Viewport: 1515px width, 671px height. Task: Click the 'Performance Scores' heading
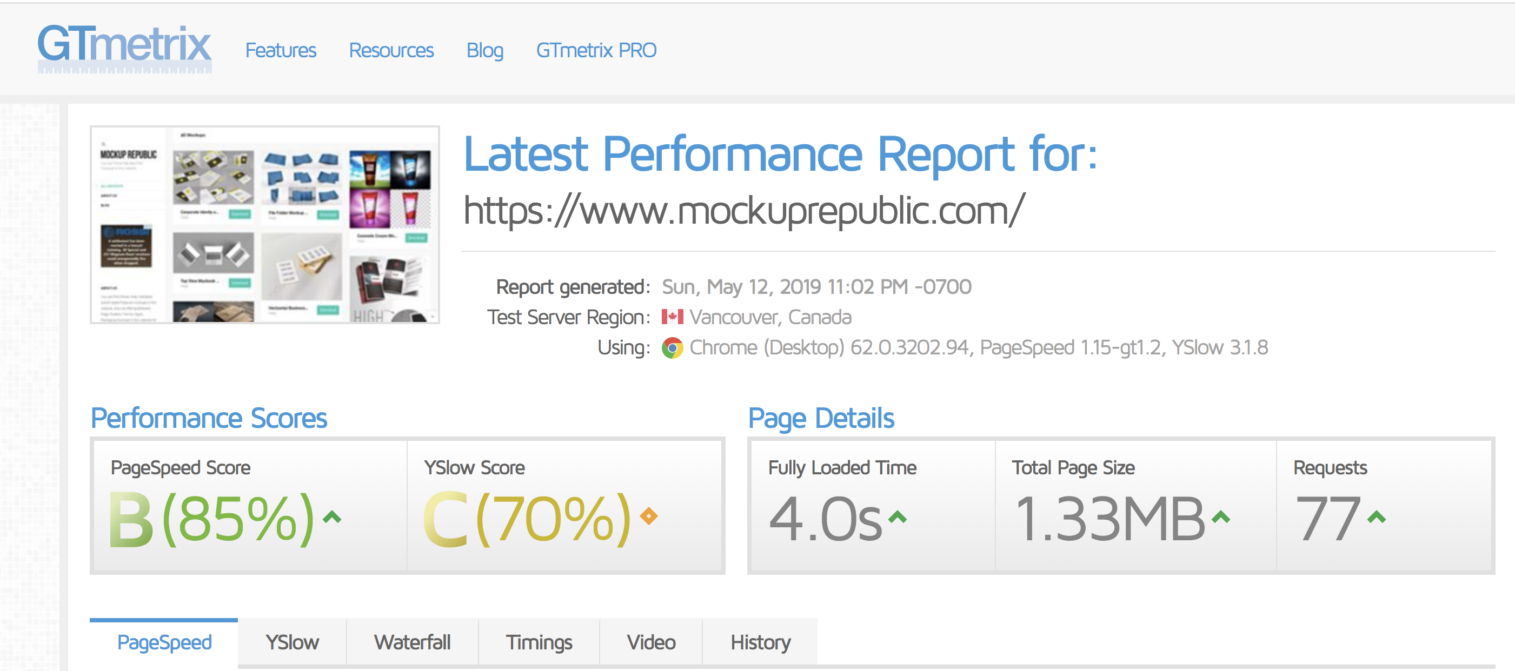pyautogui.click(x=209, y=418)
